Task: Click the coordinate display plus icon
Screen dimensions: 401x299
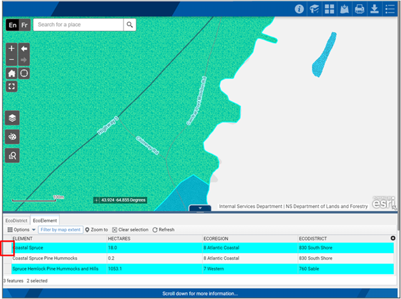Action: (96, 200)
